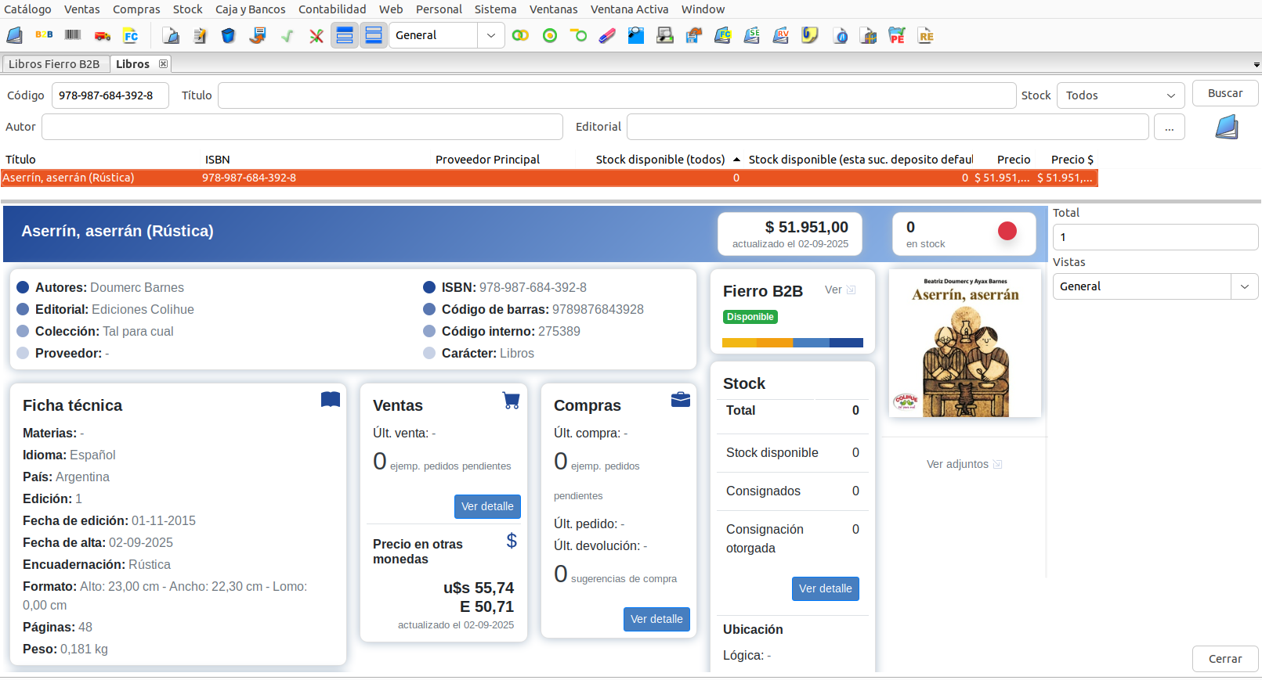Screen dimensions: 1262x680
Task: Click the green Disponible badge
Action: click(750, 317)
